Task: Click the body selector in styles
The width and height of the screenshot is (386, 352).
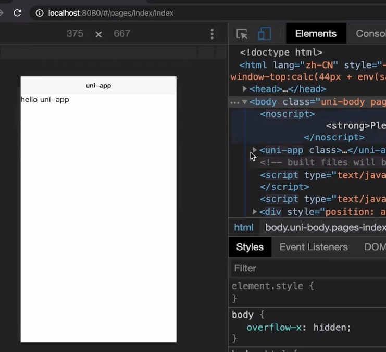Action: (242, 315)
